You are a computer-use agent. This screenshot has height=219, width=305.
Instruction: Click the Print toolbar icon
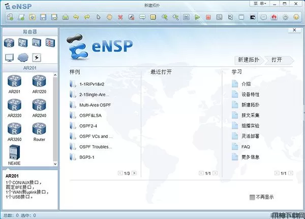click(x=66, y=17)
